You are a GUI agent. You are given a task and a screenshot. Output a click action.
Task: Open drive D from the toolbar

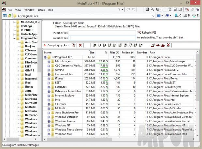[187, 16]
